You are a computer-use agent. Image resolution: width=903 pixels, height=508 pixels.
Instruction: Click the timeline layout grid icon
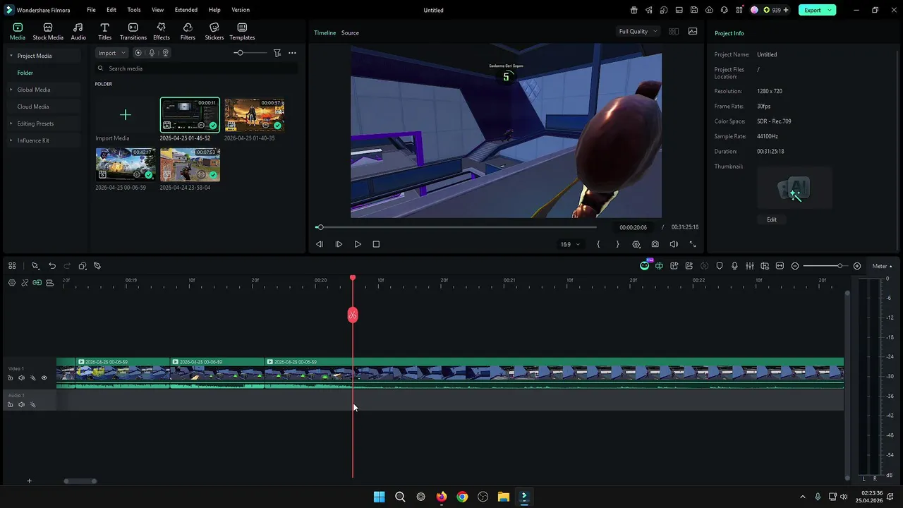tap(12, 266)
